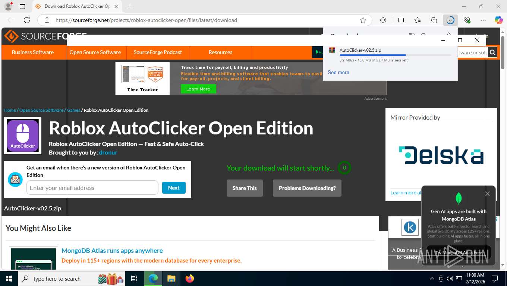Image resolution: width=507 pixels, height=286 pixels.
Task: Click the AutoClicker-v02.5.zip label on page
Action: pyautogui.click(x=32, y=208)
